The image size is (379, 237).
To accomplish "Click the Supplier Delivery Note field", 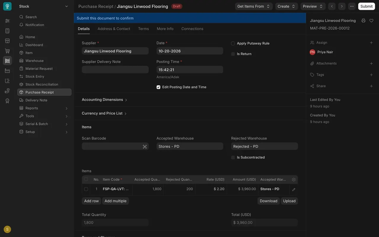I will (x=115, y=70).
